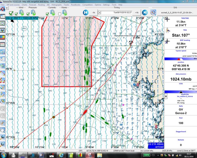The width and height of the screenshot is (197, 158).
Task: Open the Tracks menu
Action: [x=66, y=5]
